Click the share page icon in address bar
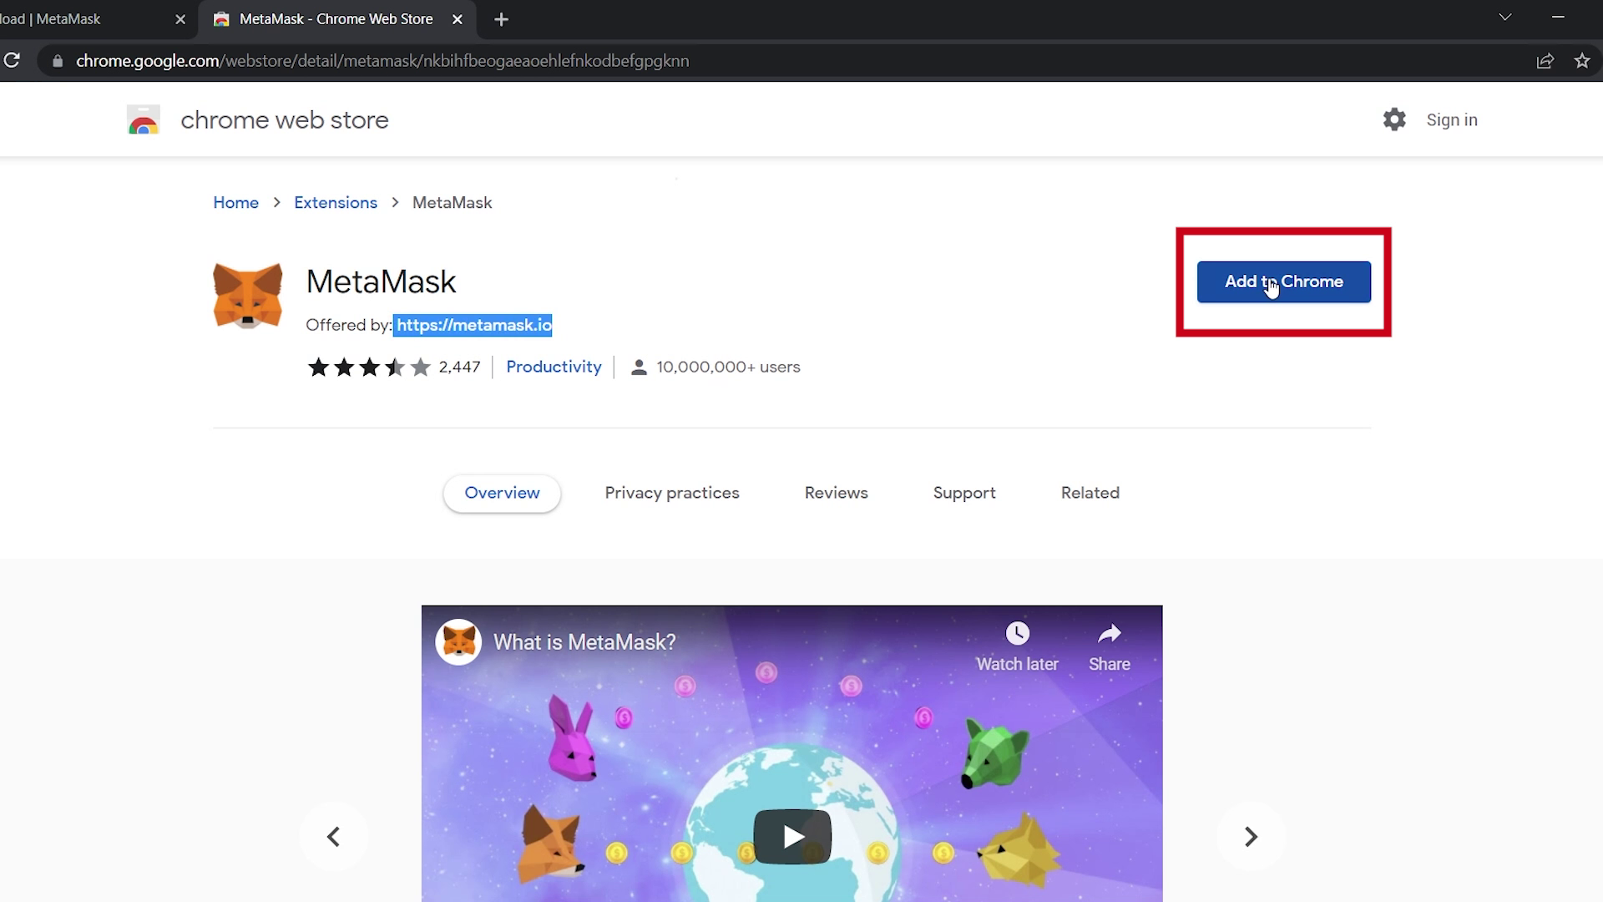The image size is (1603, 902). 1546,60
